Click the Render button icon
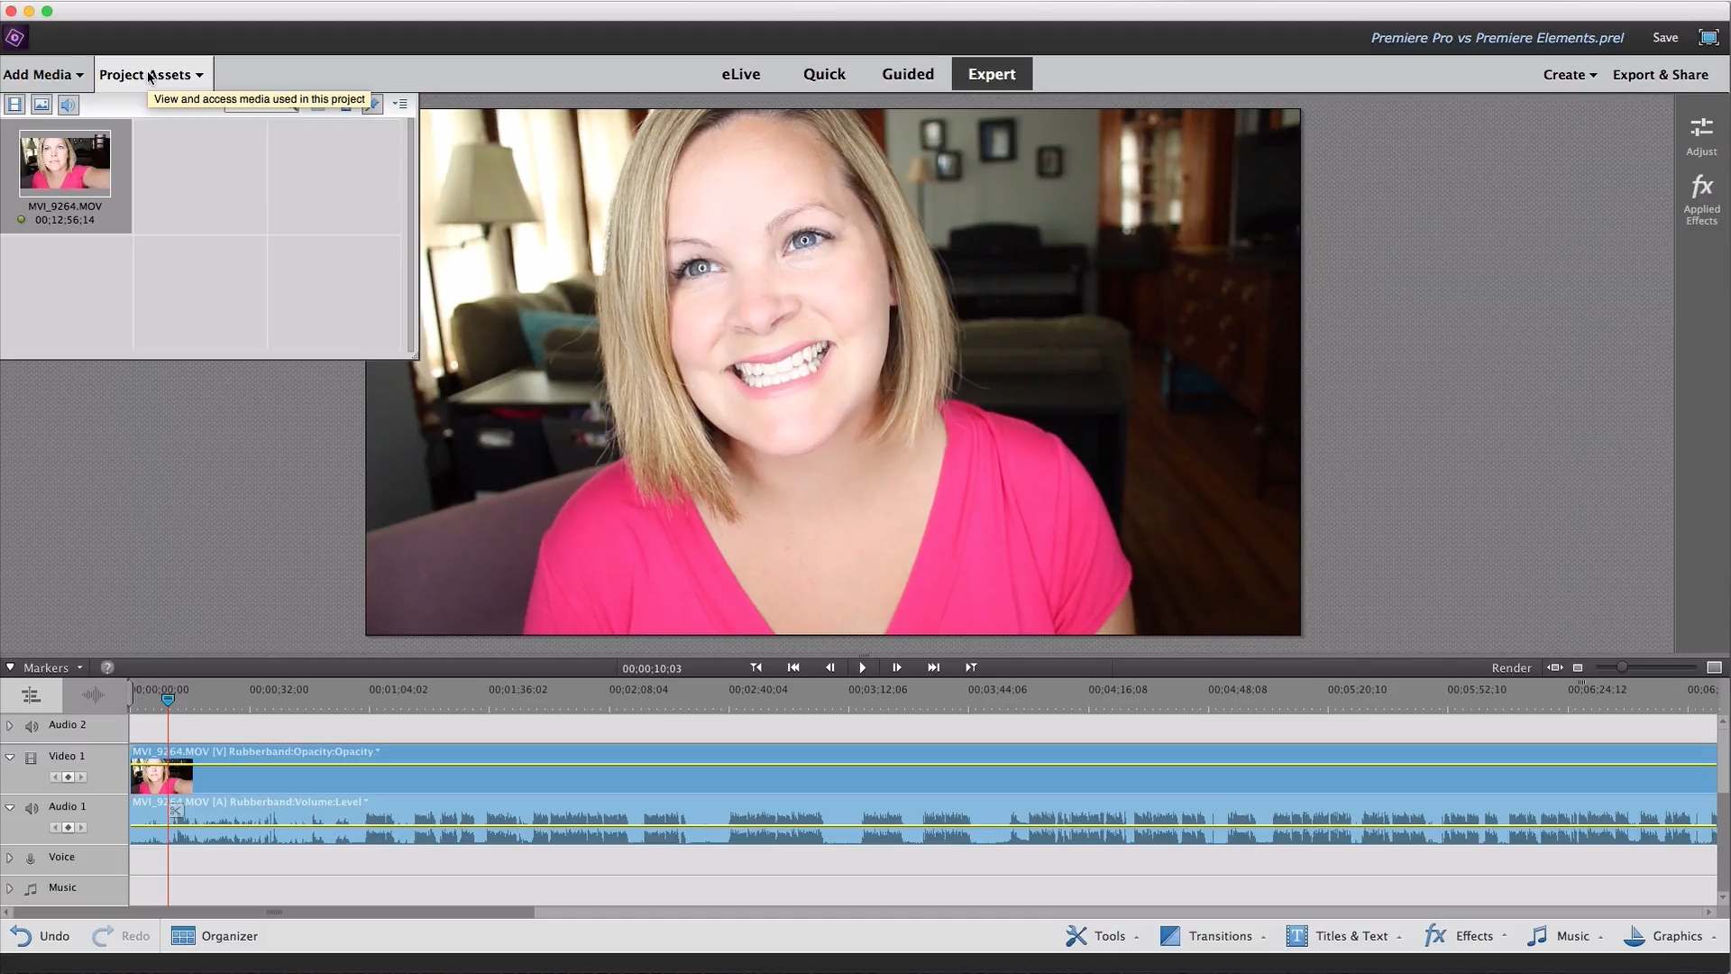Viewport: 1731px width, 974px height. click(x=1510, y=667)
